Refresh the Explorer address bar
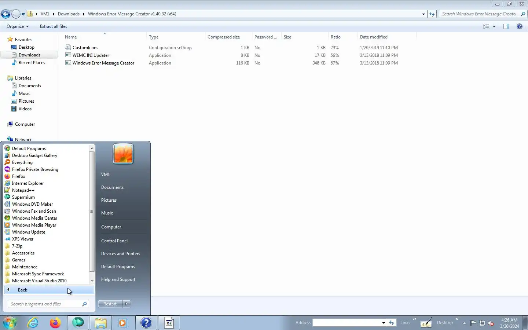528x330 pixels. [432, 14]
